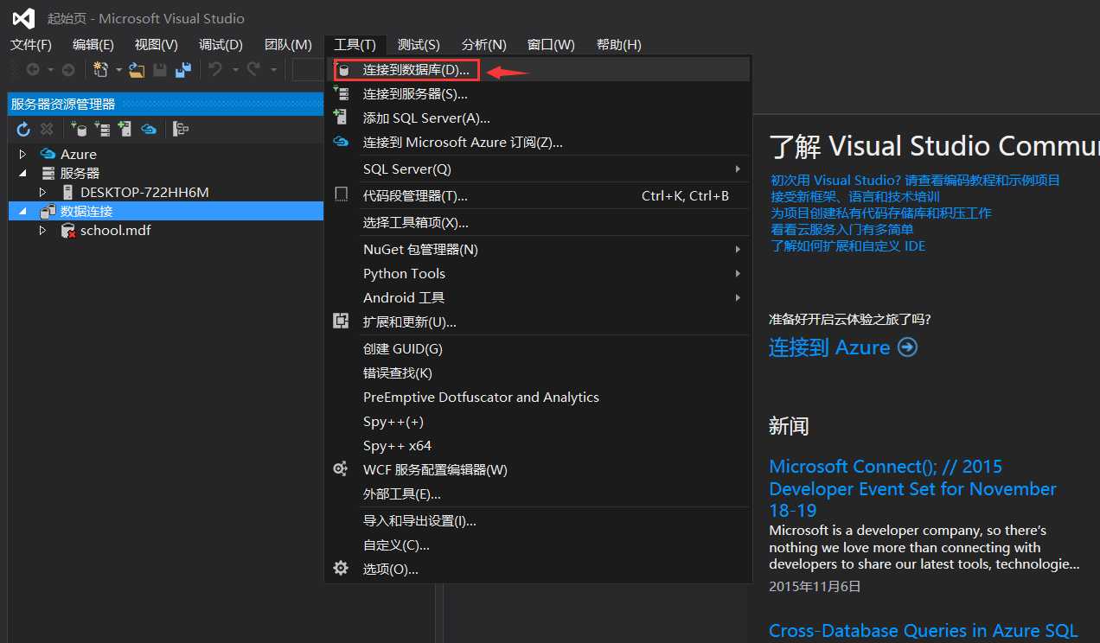Choose 添加 SQL Server(A)... entry
Image resolution: width=1100 pixels, height=643 pixels.
tap(538, 118)
